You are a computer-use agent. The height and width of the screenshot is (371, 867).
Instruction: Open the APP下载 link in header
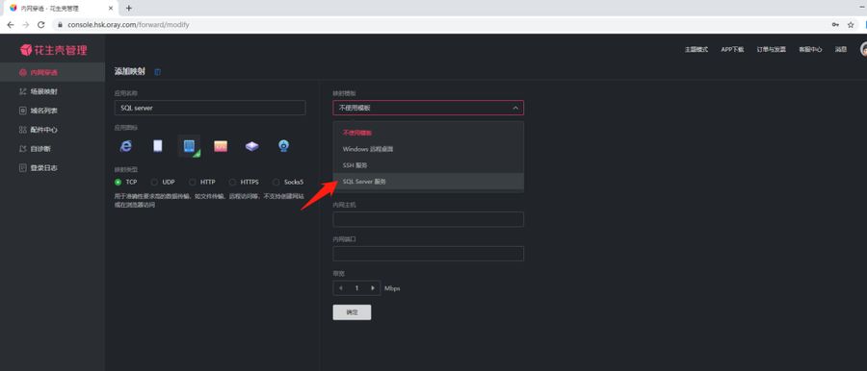[x=732, y=50]
